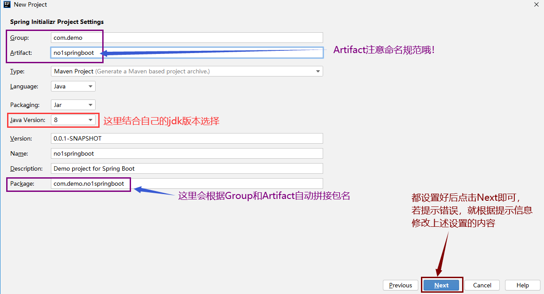Open Help for project settings
The image size is (544, 294).
pyautogui.click(x=523, y=285)
